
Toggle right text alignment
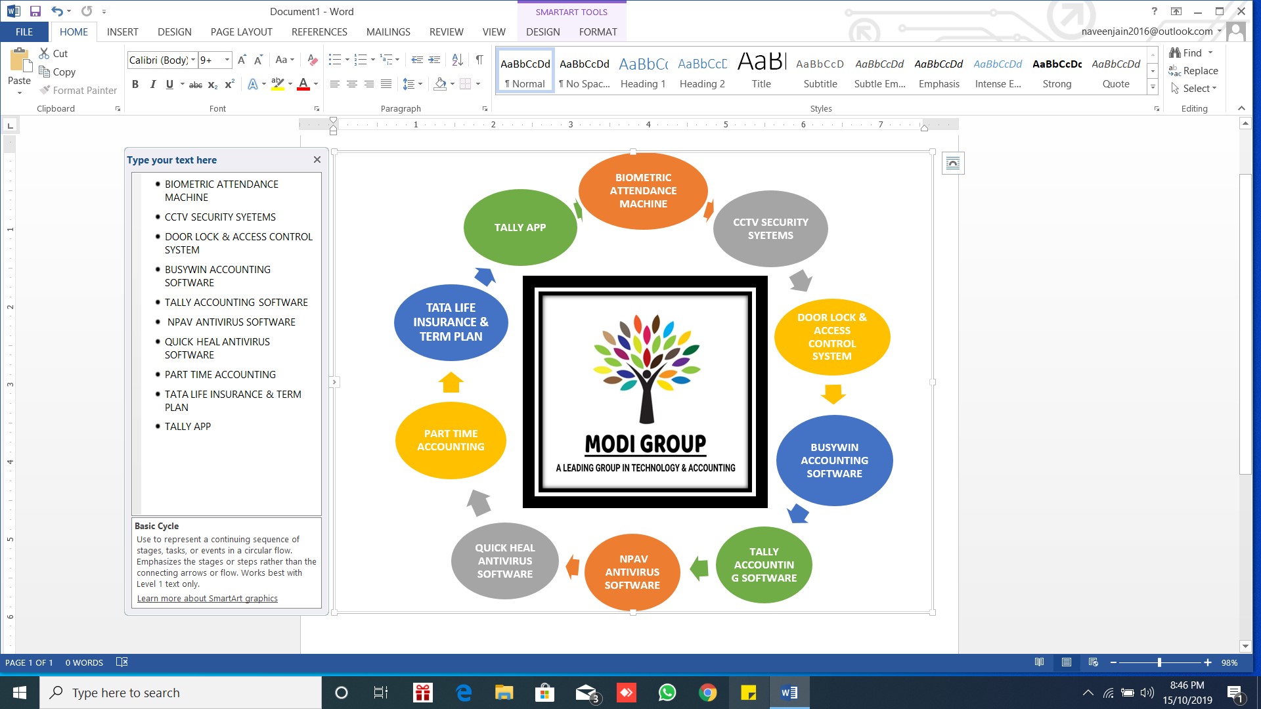tap(369, 84)
